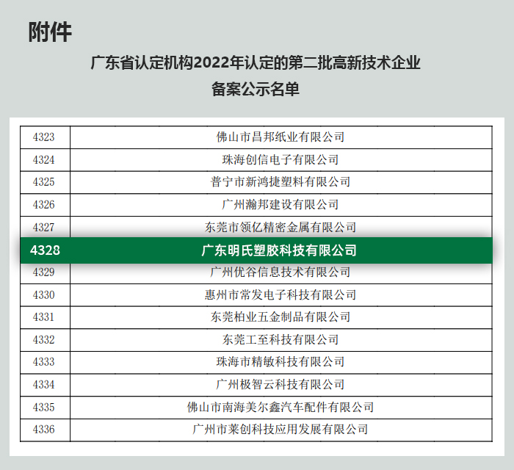The width and height of the screenshot is (514, 470).
Task: Select the 普宁市新鸿捷塑料有限公司 entry
Action: [x=280, y=181]
